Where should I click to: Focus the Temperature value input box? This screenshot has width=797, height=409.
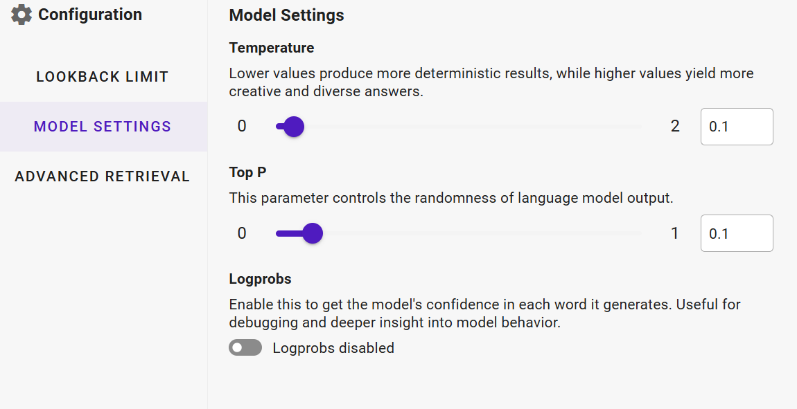point(736,127)
